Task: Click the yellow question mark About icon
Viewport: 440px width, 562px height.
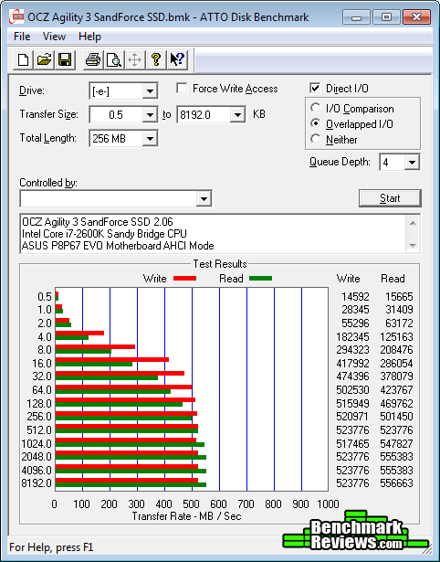Action: (156, 59)
